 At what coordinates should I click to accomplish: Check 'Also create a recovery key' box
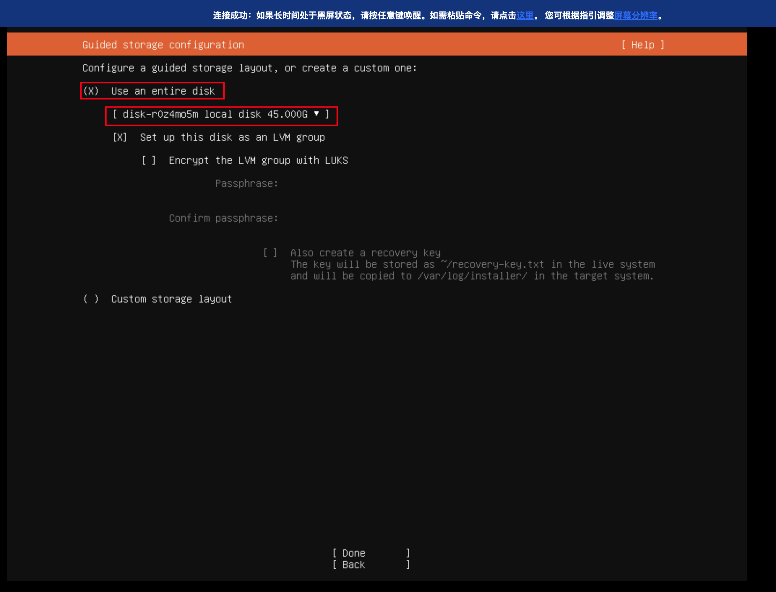[270, 253]
